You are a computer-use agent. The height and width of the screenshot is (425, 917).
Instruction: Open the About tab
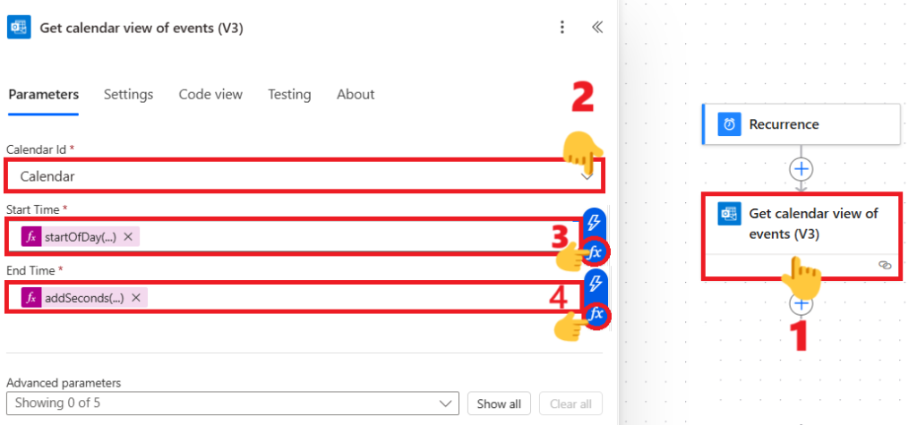click(356, 94)
